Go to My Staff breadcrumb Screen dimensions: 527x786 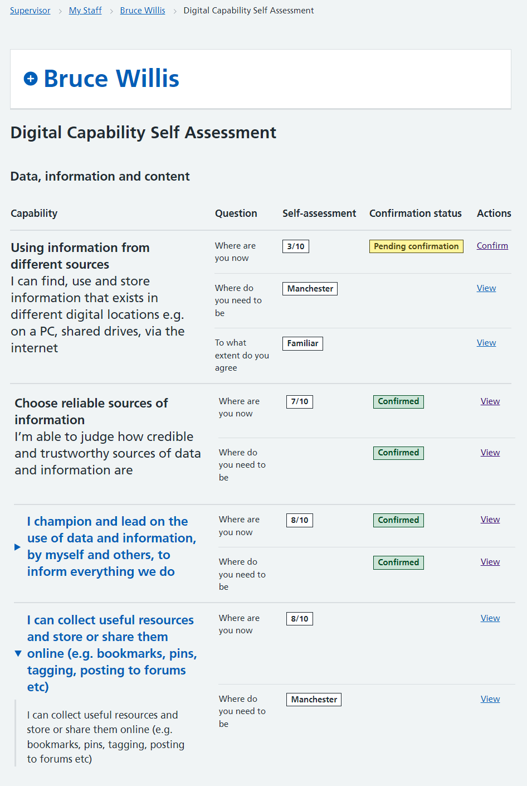pyautogui.click(x=85, y=11)
